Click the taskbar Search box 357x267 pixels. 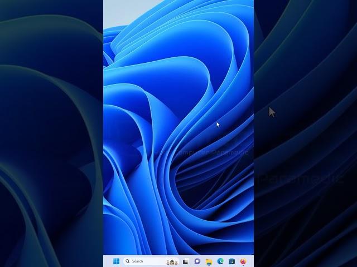[x=151, y=261]
